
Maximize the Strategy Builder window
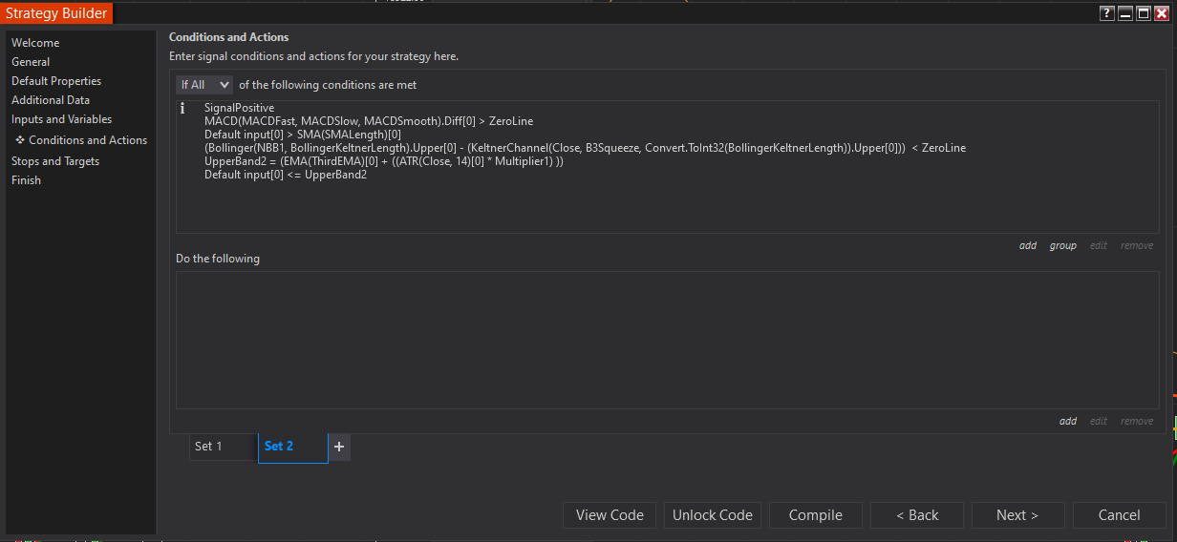(1144, 13)
